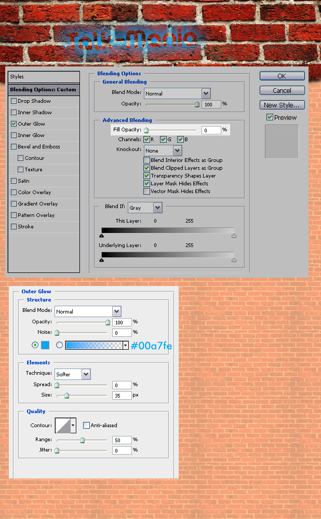Toggle the G channel checkbox
The height and width of the screenshot is (519, 321).
163,139
